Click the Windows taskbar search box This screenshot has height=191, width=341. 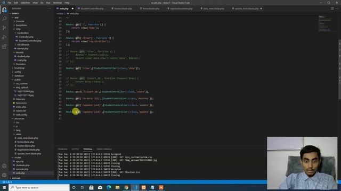click(x=39, y=187)
